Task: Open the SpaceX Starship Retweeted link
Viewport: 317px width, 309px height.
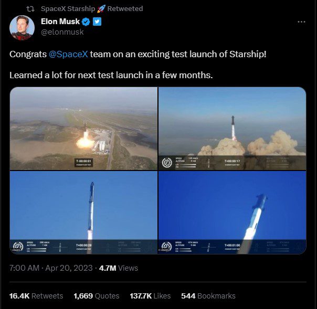Action: (x=91, y=9)
